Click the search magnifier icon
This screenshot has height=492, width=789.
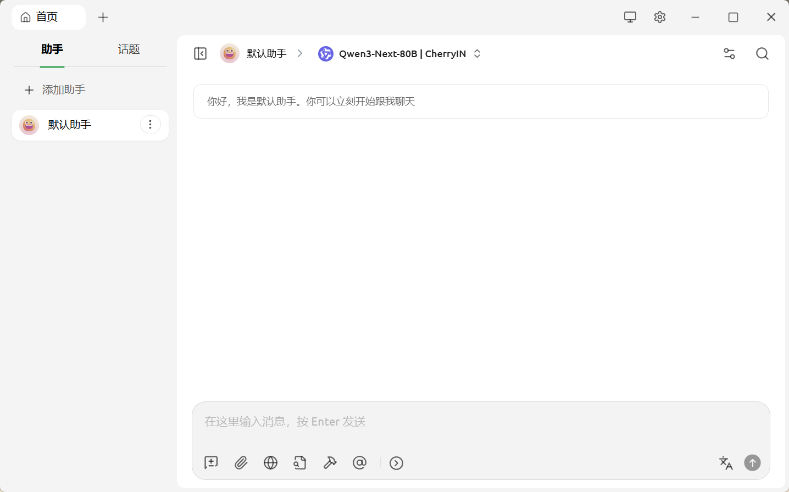[x=762, y=53]
